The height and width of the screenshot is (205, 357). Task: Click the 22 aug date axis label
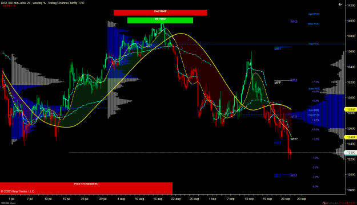pos(176,199)
